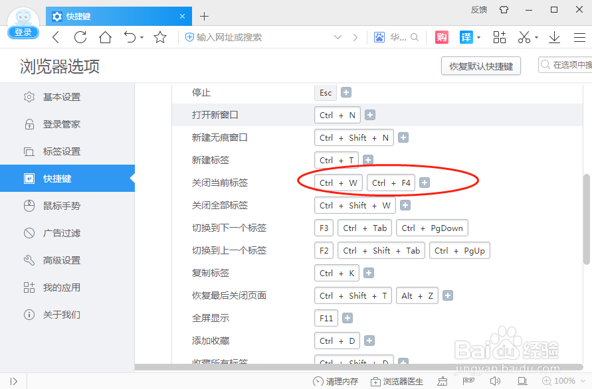The image size is (592, 389).
Task: Click the Baidu paw search engine icon
Action: [379, 37]
